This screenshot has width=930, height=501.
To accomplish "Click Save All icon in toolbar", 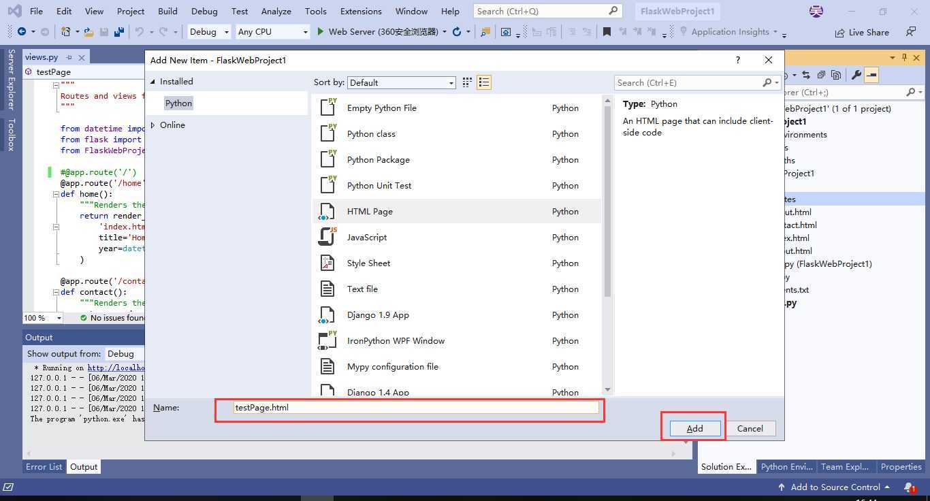I will pyautogui.click(x=119, y=31).
